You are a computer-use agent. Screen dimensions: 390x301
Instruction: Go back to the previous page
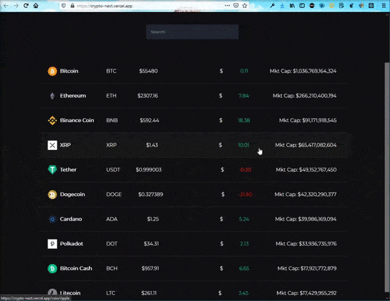coord(6,5)
